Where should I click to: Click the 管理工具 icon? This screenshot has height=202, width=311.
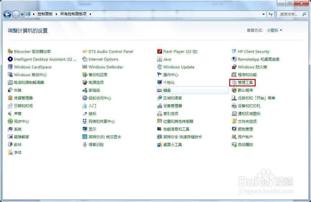(234, 82)
